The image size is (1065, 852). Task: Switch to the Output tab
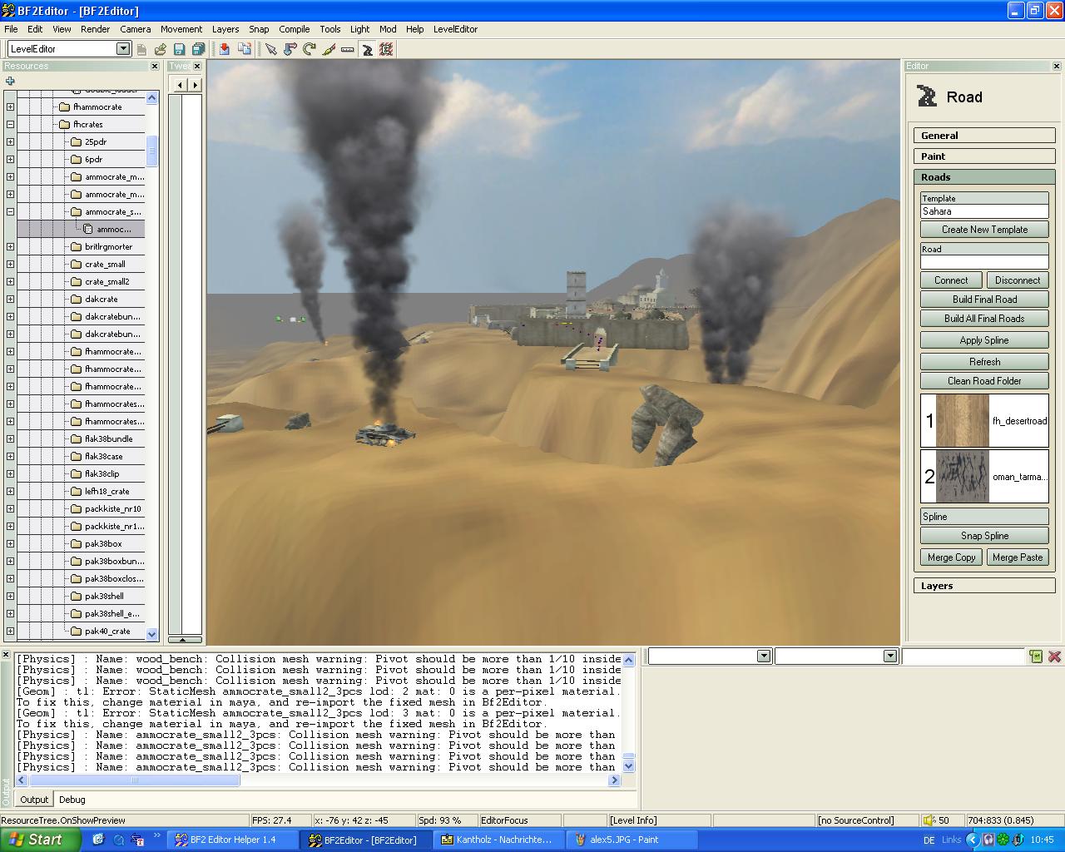pyautogui.click(x=34, y=800)
